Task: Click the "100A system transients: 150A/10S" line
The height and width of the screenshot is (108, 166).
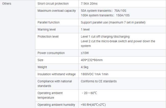Action: tap(105, 15)
